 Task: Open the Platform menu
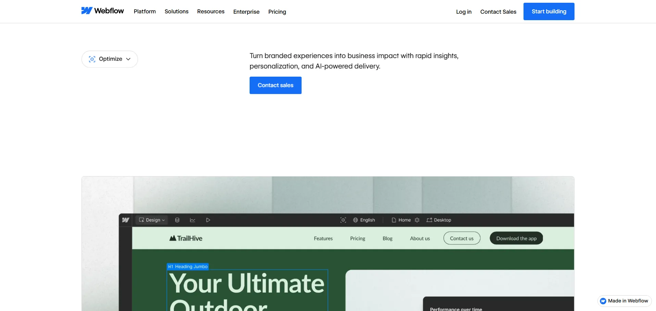(x=144, y=12)
